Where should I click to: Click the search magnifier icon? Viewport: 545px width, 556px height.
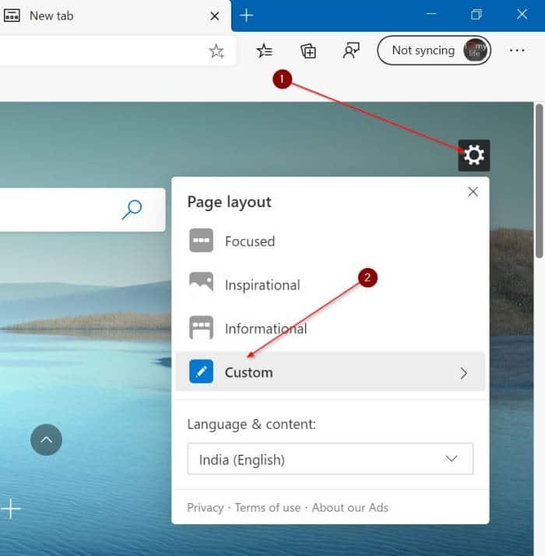point(132,209)
